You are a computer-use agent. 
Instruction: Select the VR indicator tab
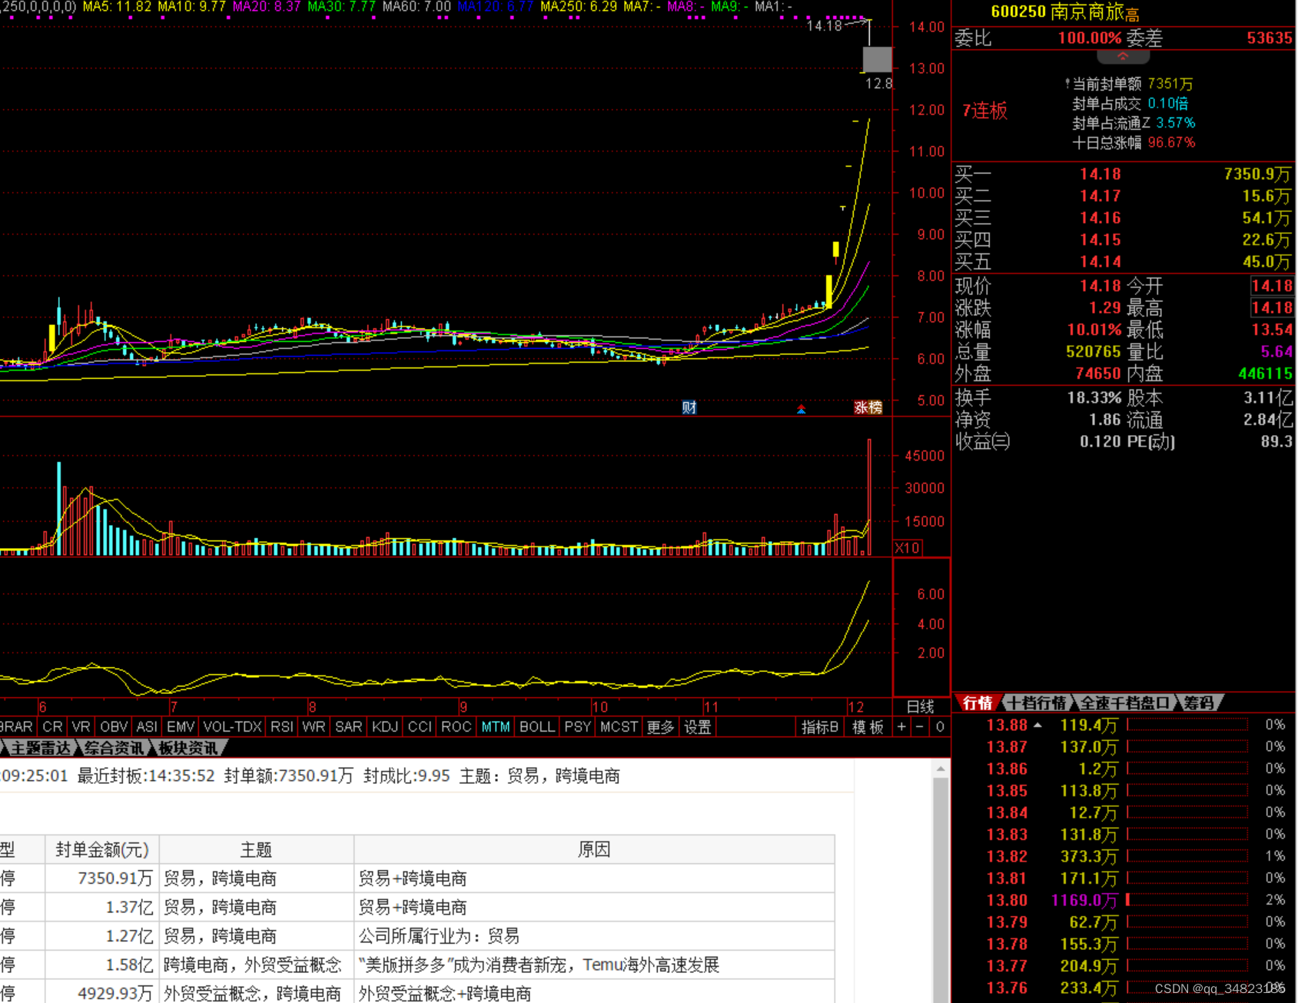click(81, 726)
